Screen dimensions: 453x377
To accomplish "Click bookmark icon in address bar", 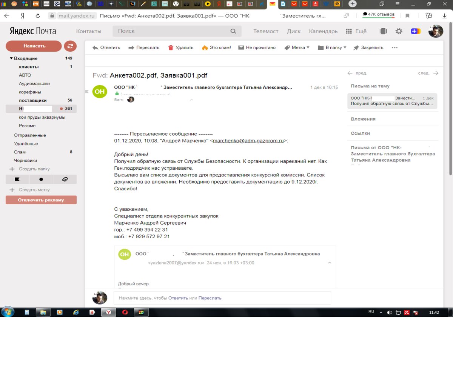I will pos(407,16).
